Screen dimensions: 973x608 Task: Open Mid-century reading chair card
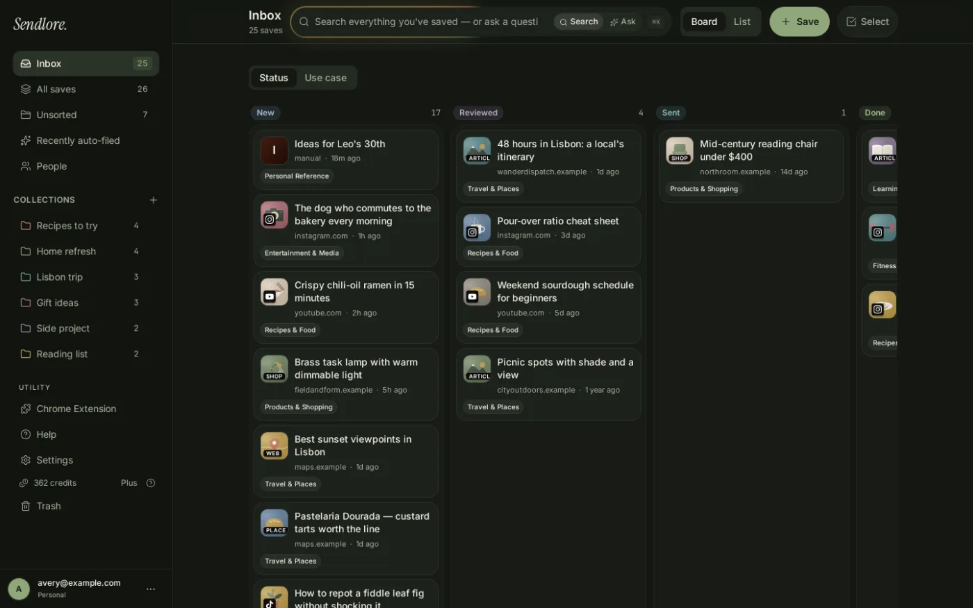(x=751, y=166)
